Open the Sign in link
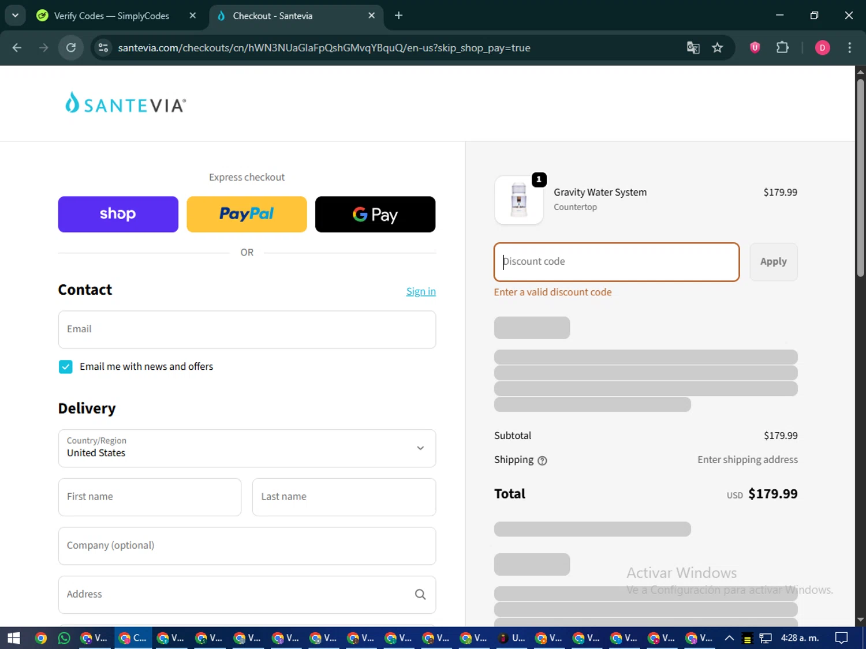Viewport: 866px width, 649px height. 421,291
